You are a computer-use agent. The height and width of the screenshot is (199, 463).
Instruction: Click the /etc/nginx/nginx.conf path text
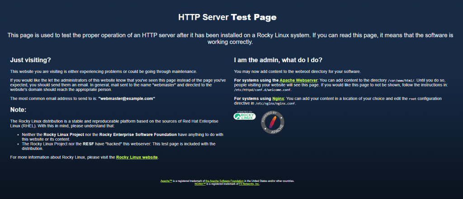pyautogui.click(x=276, y=104)
